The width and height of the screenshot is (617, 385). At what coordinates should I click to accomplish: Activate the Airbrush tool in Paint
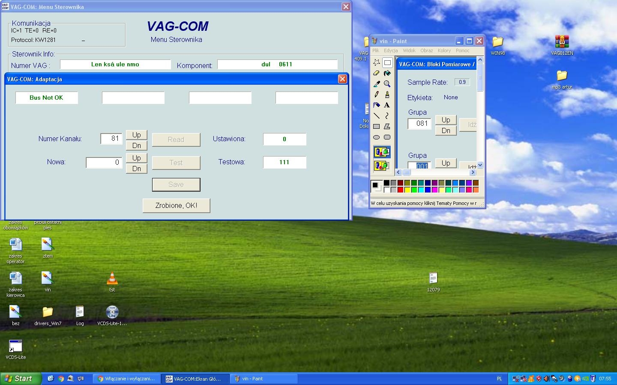tap(376, 105)
